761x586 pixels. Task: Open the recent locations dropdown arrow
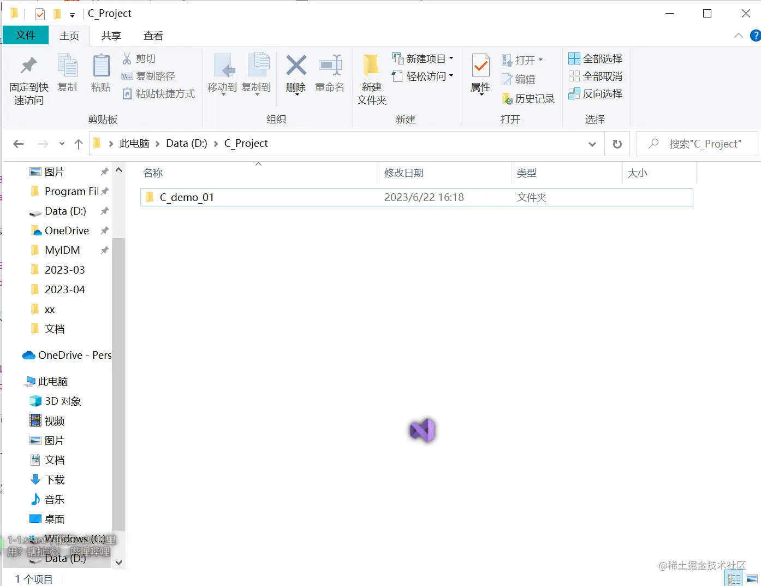(62, 144)
